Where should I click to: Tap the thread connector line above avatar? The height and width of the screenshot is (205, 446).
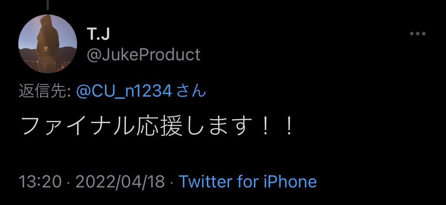[x=48, y=5]
